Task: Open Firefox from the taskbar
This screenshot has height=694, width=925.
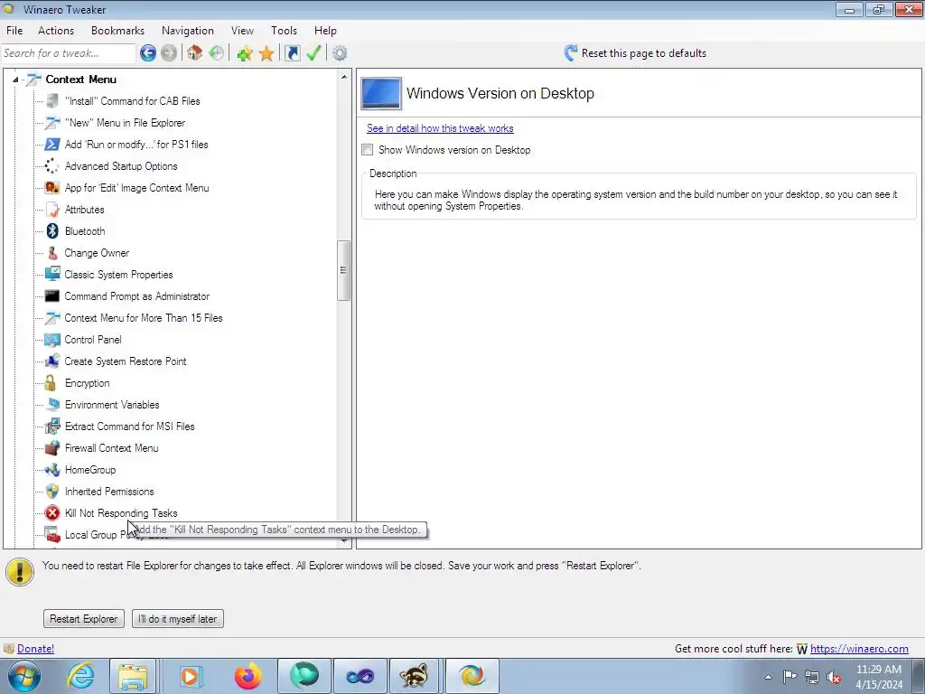Action: click(x=248, y=676)
